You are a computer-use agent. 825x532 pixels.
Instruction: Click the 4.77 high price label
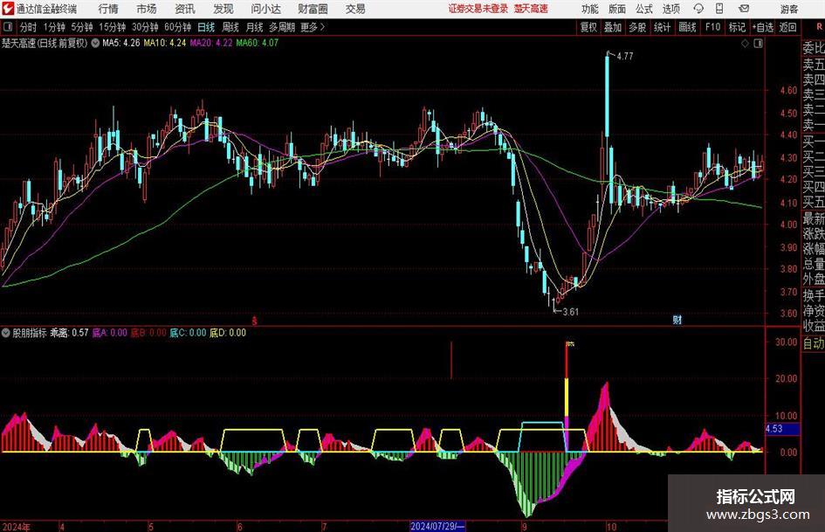click(625, 57)
